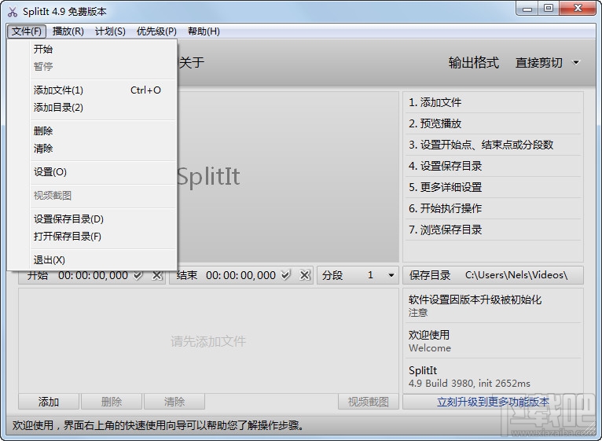This screenshot has height=441, width=602.
Task: Minimize the SplitIt window
Action: (x=527, y=9)
